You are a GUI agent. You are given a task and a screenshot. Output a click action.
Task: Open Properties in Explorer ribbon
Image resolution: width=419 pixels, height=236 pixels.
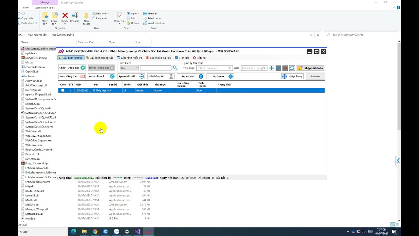point(120,18)
